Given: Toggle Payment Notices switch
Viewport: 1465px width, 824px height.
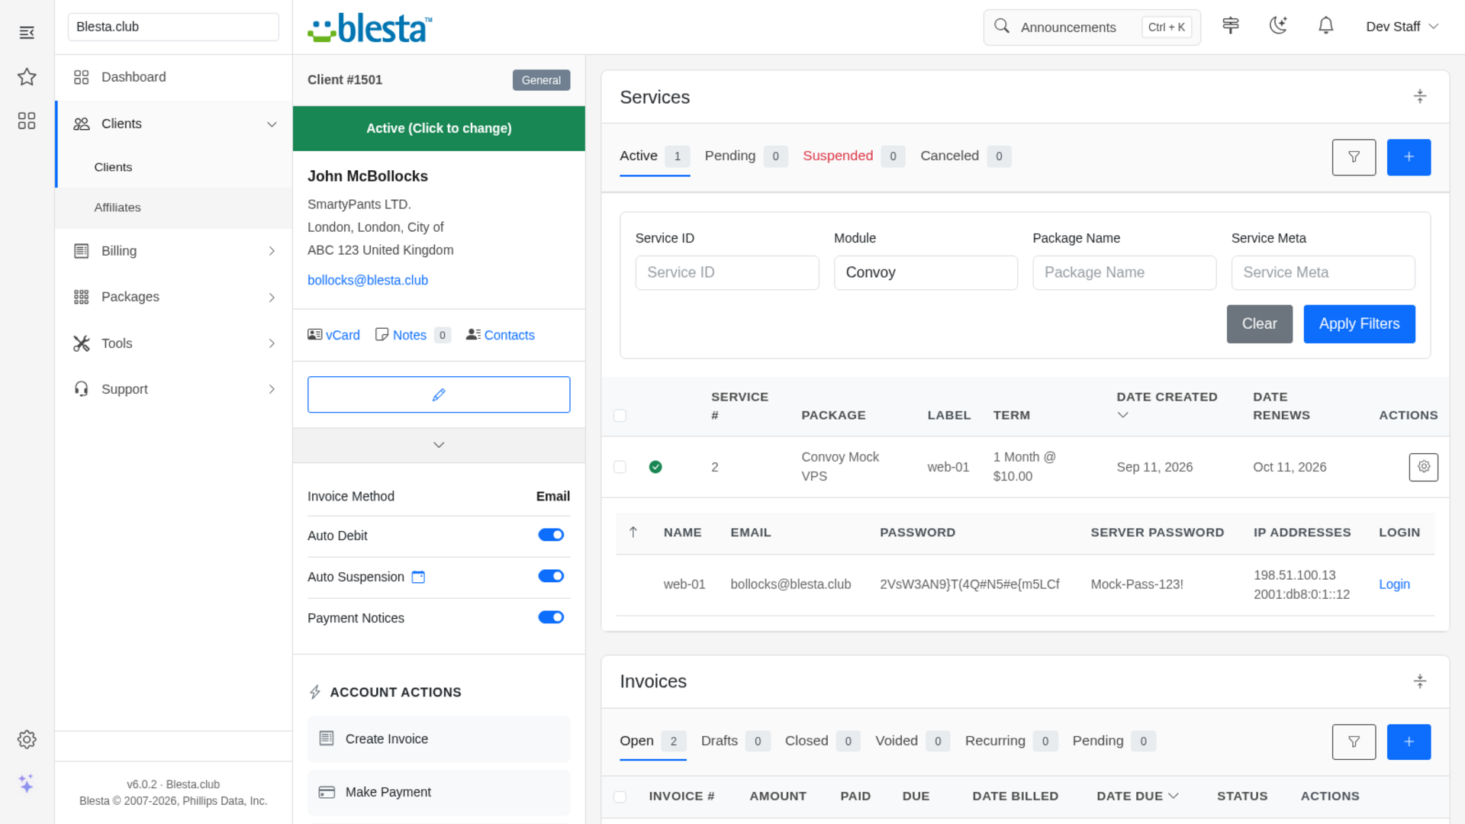Looking at the screenshot, I should [551, 617].
